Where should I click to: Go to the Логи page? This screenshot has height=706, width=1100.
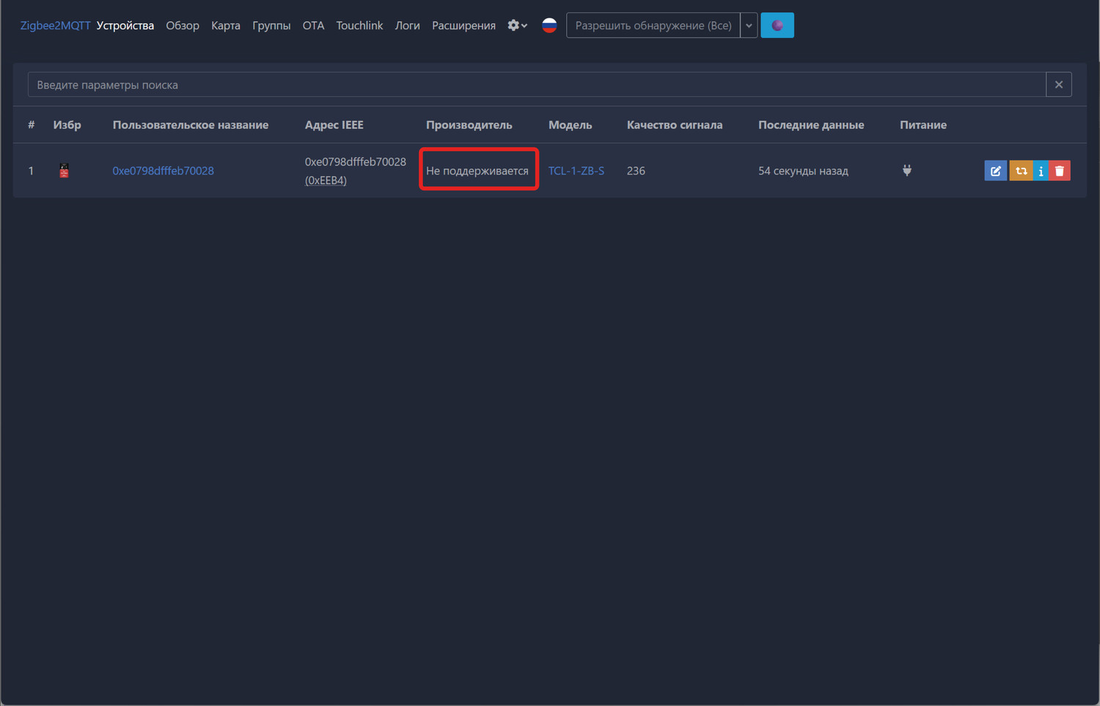click(x=407, y=26)
